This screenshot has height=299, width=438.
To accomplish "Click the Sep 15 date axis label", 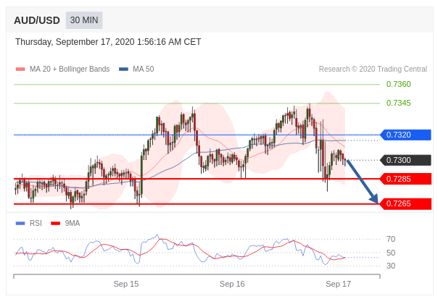I will (x=126, y=285).
